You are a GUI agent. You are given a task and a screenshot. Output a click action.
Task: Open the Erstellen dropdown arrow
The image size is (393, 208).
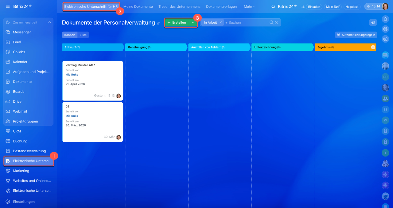[x=193, y=22]
